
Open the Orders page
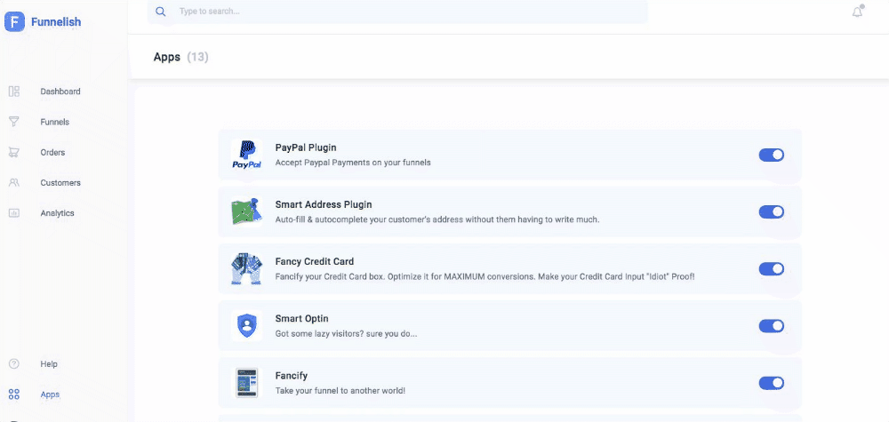click(52, 152)
